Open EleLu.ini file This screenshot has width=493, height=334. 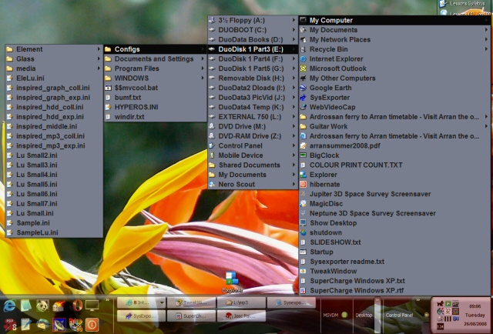(x=54, y=78)
